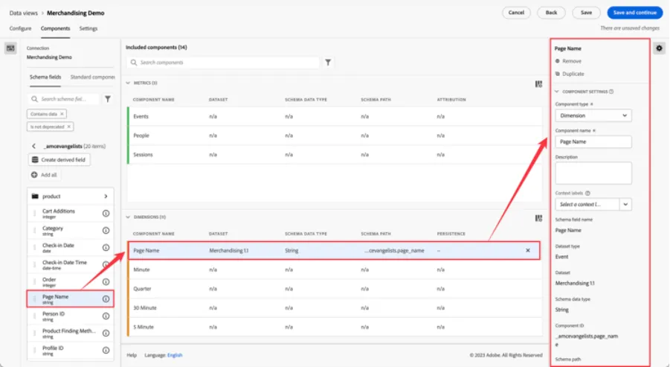This screenshot has height=367, width=670.
Task: Remove the 'Contains data' filter tag
Action: (62, 114)
